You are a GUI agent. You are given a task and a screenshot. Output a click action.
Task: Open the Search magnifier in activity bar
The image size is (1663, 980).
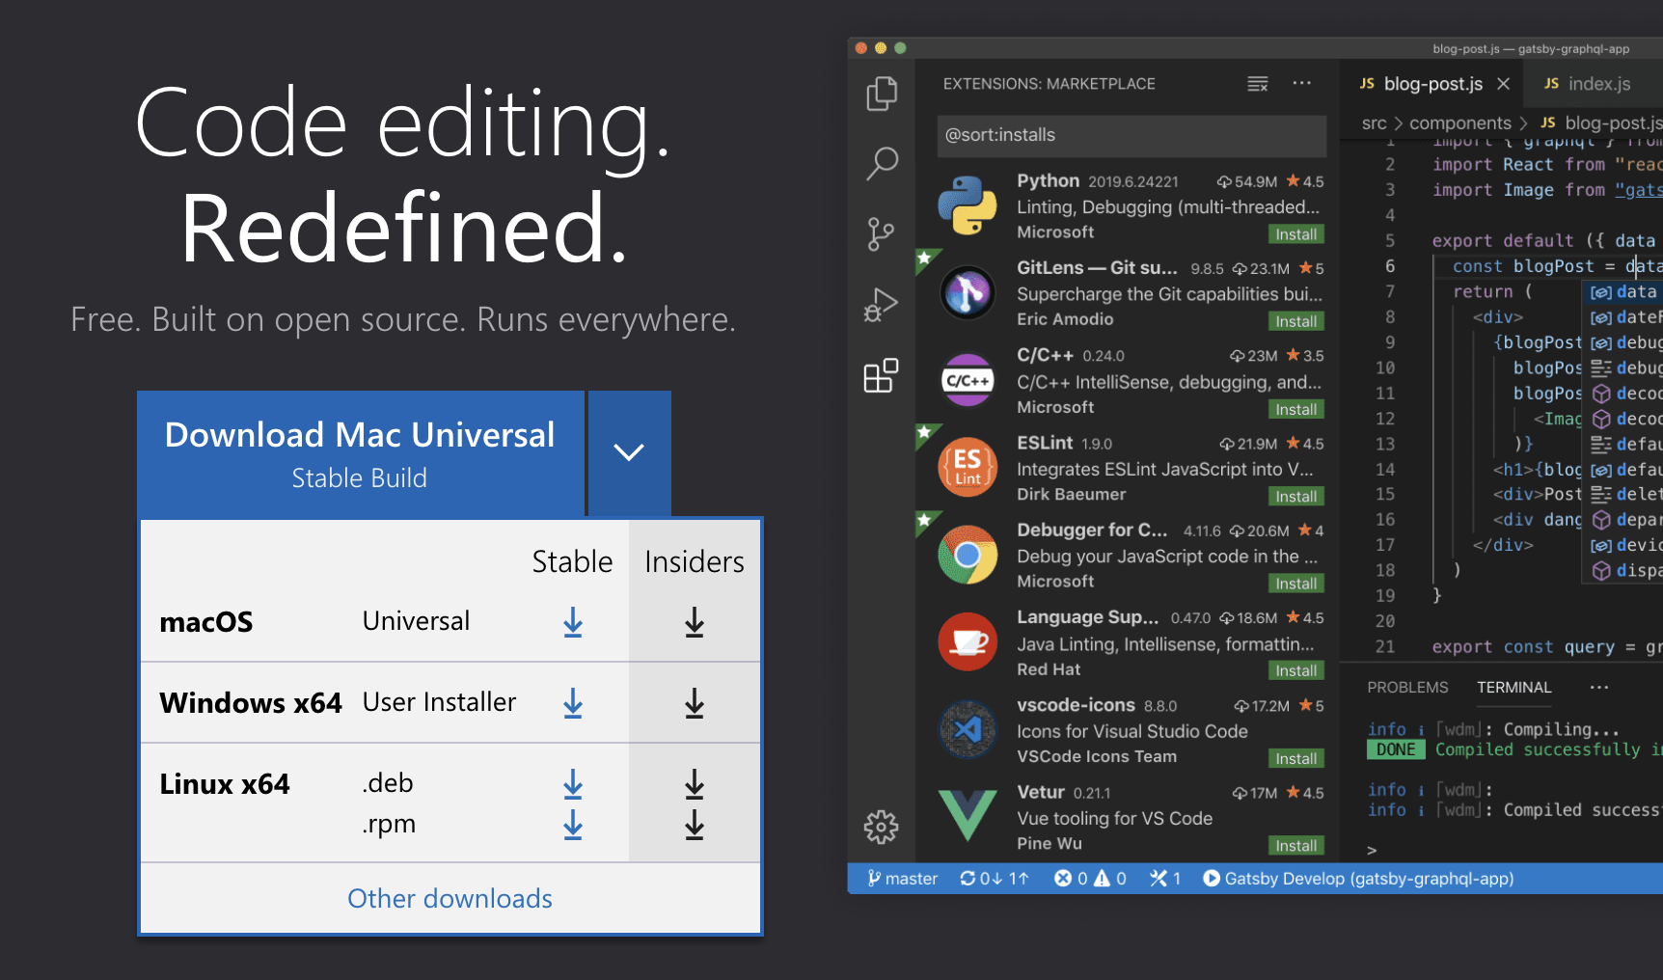tap(882, 163)
